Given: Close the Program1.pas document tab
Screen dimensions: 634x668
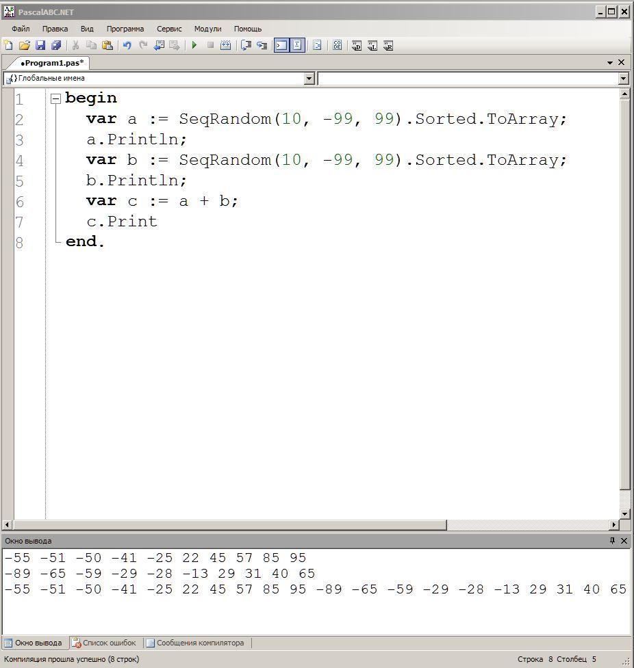Looking at the screenshot, I should pyautogui.click(x=622, y=62).
